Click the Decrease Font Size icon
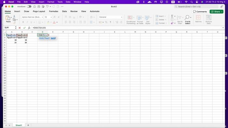228x128 pixels. (59, 17)
